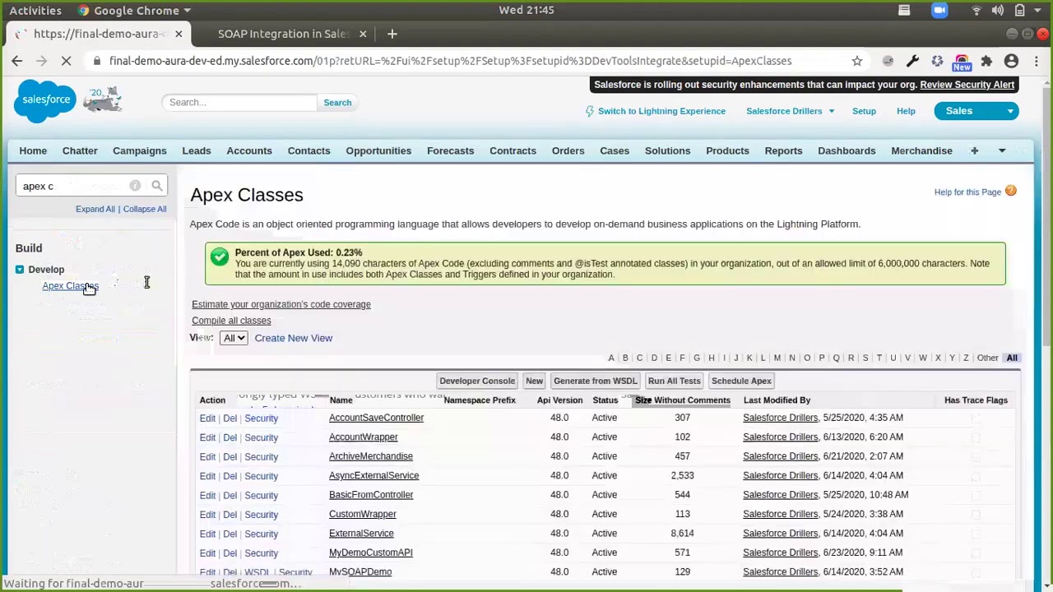
Task: Open the Help for this Page question icon
Action: pos(1011,192)
